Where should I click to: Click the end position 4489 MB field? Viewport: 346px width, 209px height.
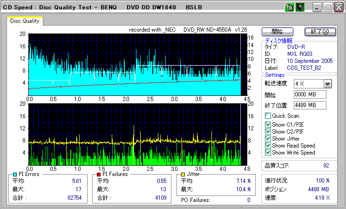[x=310, y=105]
